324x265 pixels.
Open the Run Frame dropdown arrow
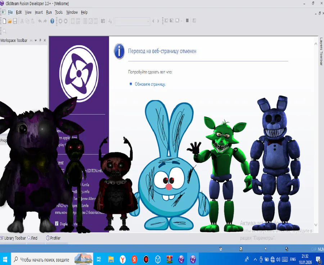[181, 21]
